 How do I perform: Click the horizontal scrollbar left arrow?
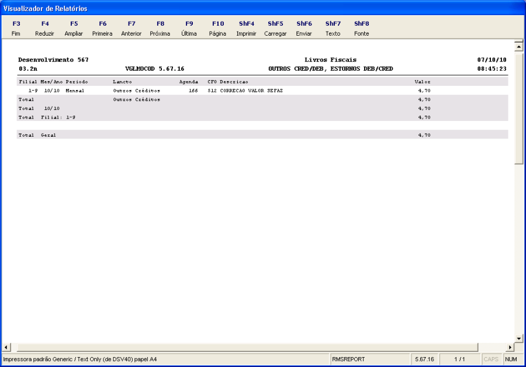(x=6, y=347)
